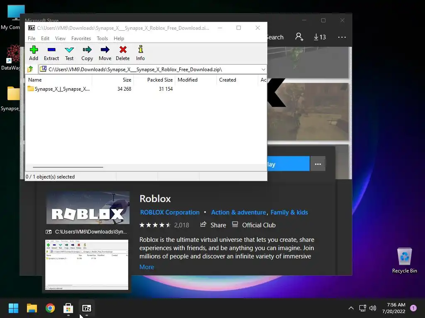Select the DataWag desktop shortcut
The width and height of the screenshot is (425, 318).
[x=11, y=57]
